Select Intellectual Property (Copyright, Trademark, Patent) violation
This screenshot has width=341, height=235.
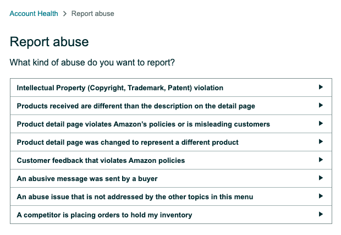click(120, 88)
